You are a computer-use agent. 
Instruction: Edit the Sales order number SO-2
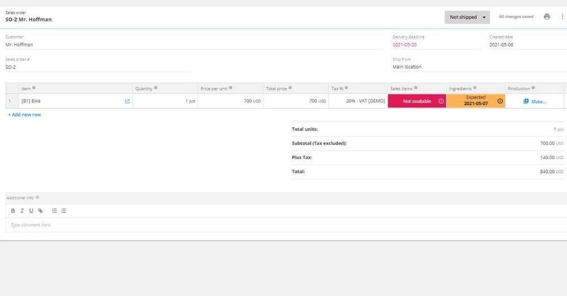tap(98, 67)
